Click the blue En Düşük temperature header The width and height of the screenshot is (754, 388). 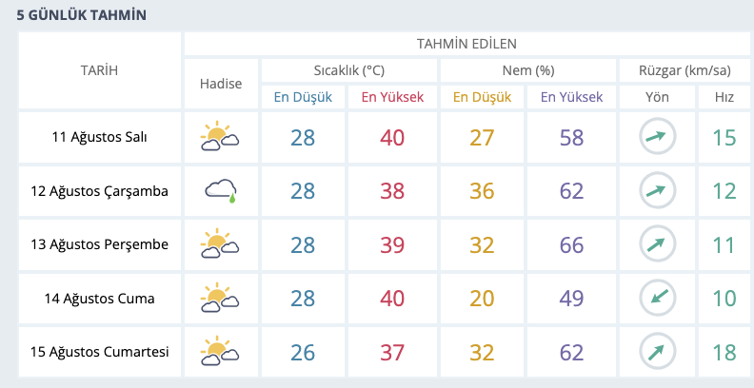coord(303,97)
